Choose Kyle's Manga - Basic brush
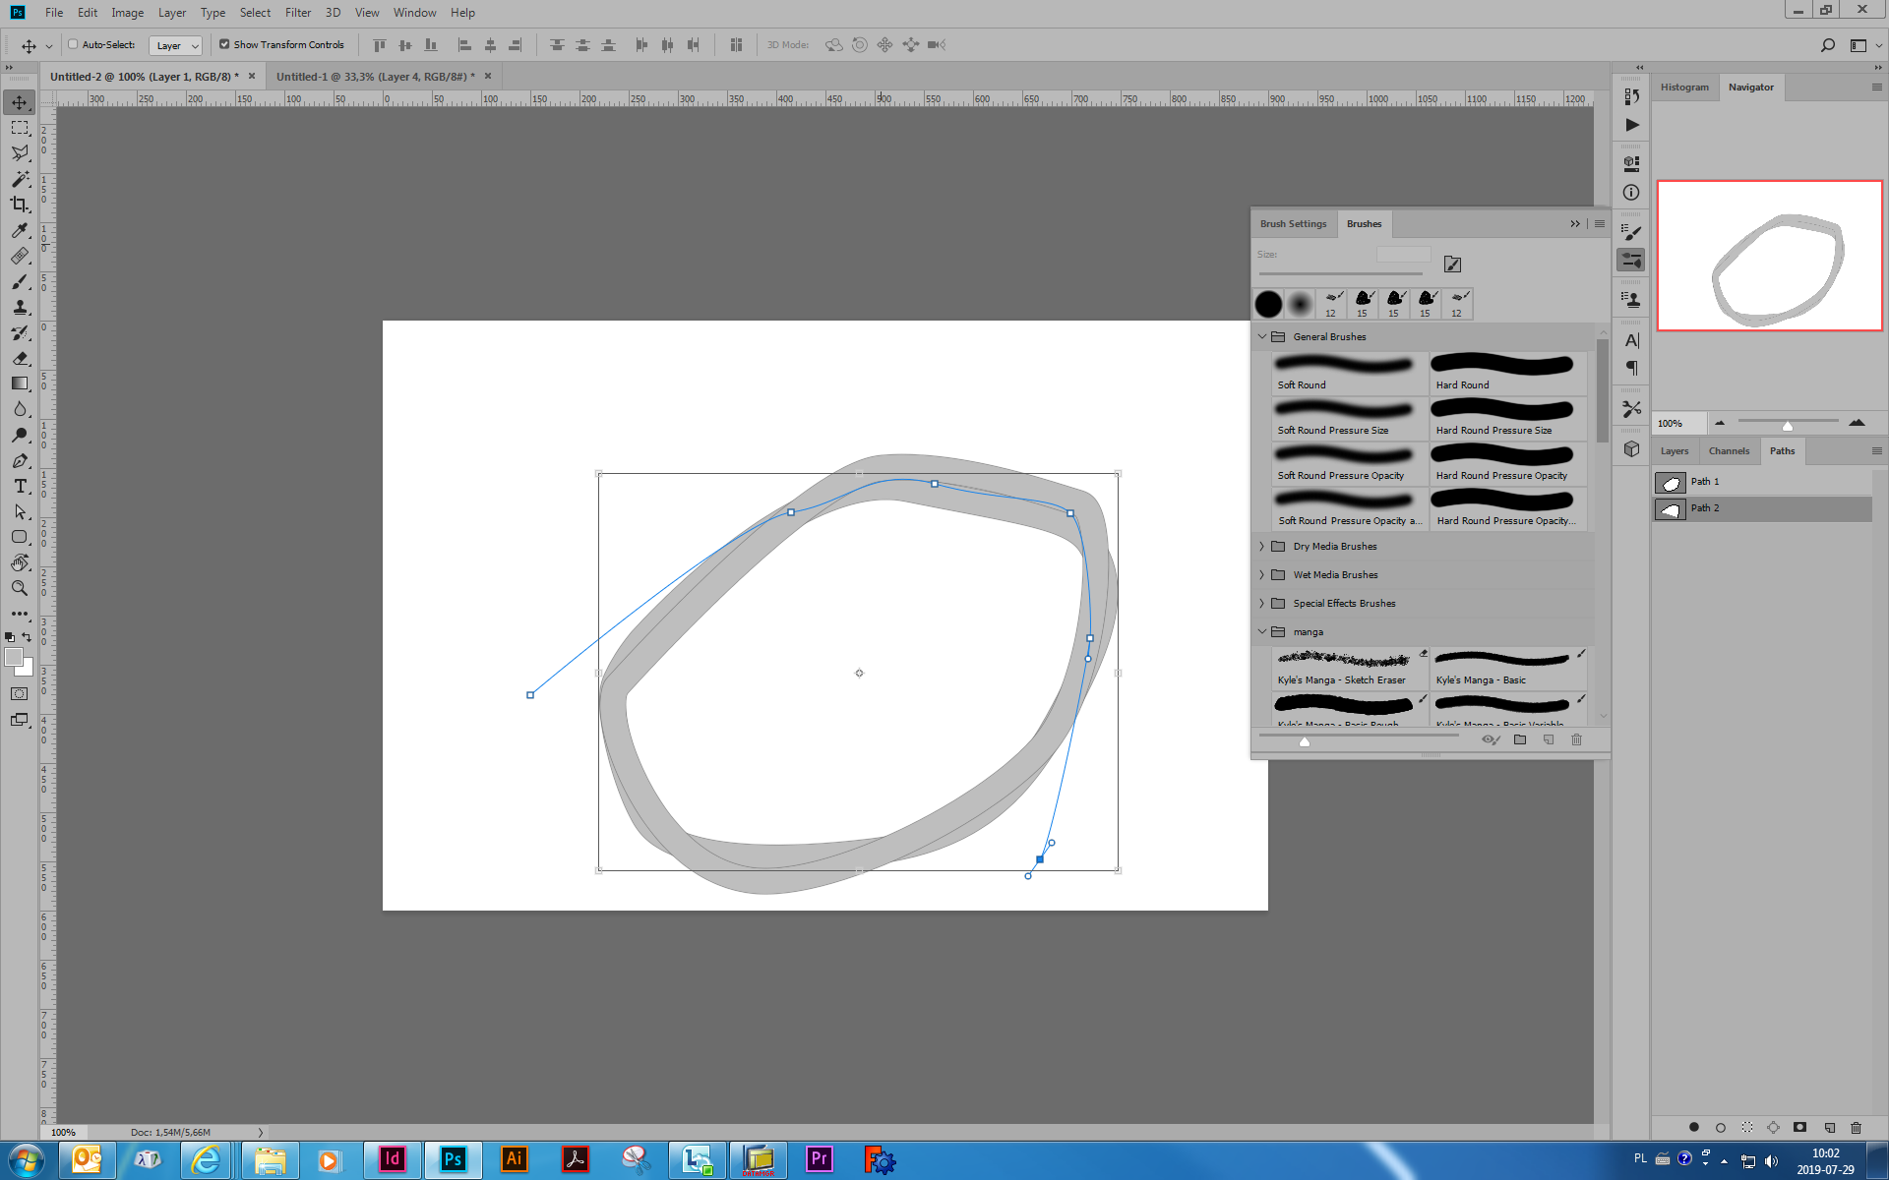Image resolution: width=1889 pixels, height=1180 pixels. point(1507,668)
